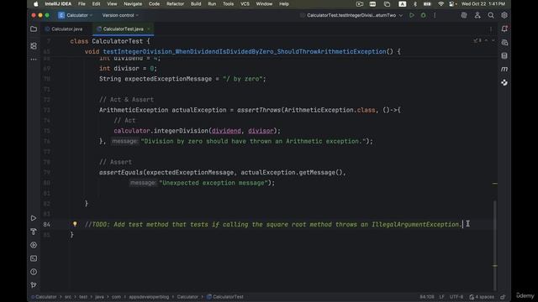The height and width of the screenshot is (302, 538).
Task: Open the Run tool window icon
Action: pos(34,218)
